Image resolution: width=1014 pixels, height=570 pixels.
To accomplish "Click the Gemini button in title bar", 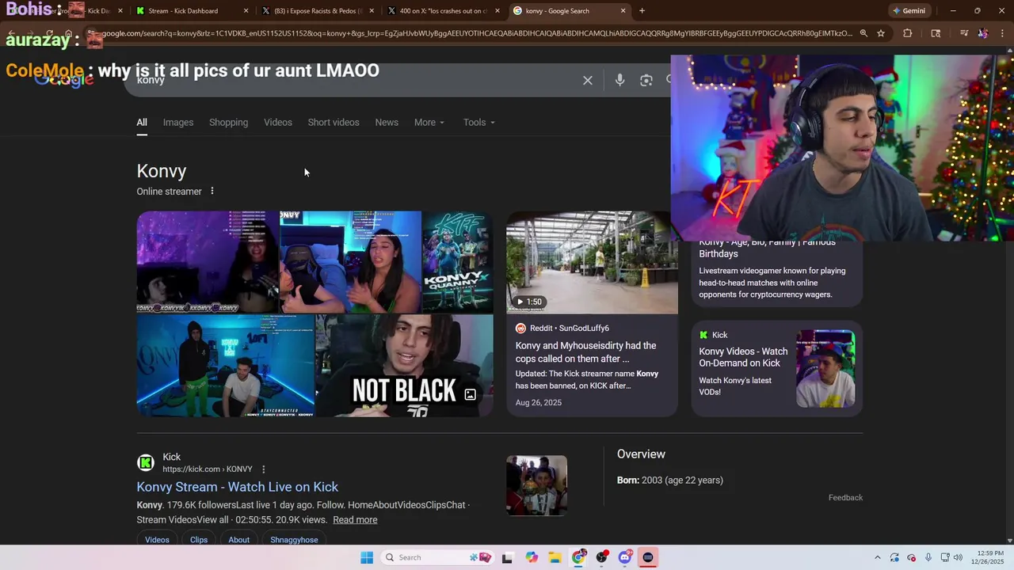I will point(909,11).
